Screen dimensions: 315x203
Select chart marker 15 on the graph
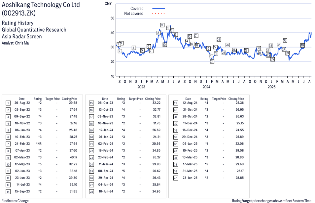[189, 36]
